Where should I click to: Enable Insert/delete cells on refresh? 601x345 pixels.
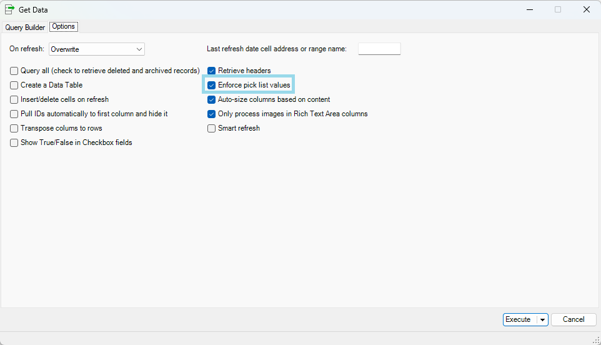click(x=14, y=99)
